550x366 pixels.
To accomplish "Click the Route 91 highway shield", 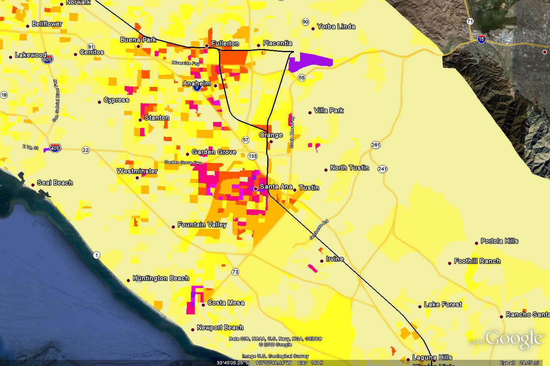I will (91, 47).
